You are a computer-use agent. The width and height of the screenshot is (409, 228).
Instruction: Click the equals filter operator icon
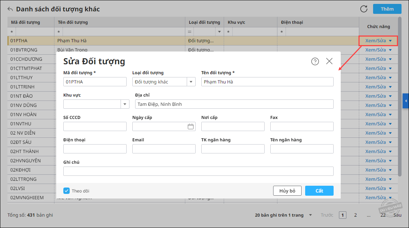coord(190,32)
